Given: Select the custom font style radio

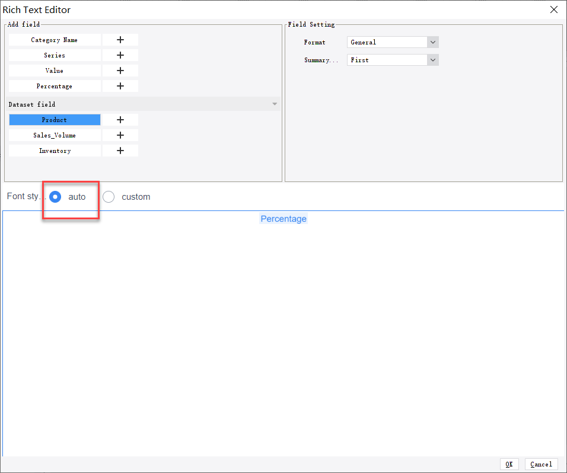Looking at the screenshot, I should (109, 197).
